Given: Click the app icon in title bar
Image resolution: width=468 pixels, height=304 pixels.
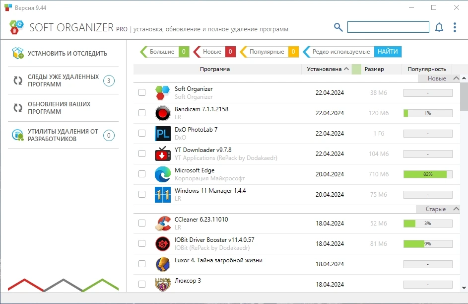Looking at the screenshot, I should pyautogui.click(x=8, y=8).
